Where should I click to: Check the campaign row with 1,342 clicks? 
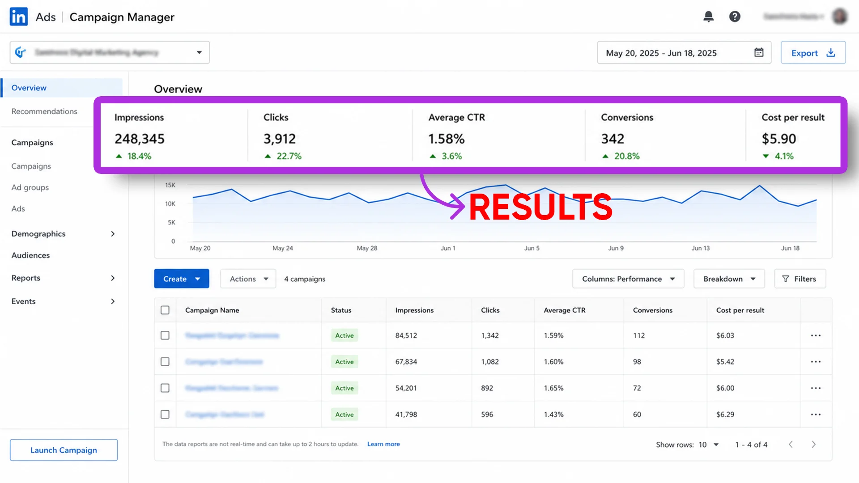pyautogui.click(x=165, y=335)
